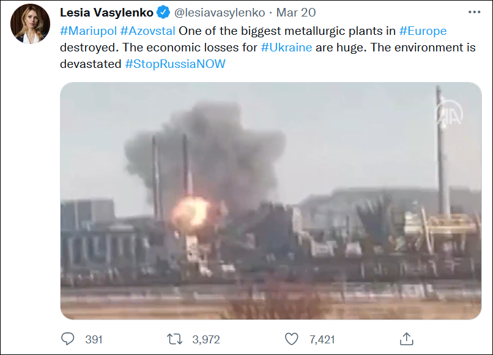
Task: Click the blue verified badge
Action: pos(163,12)
